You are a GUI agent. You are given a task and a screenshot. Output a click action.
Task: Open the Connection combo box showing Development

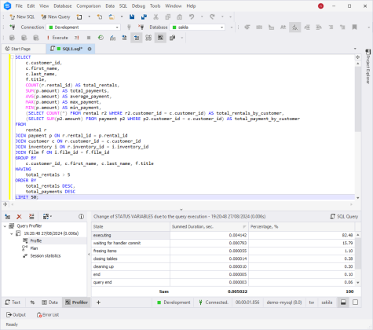tap(83, 27)
